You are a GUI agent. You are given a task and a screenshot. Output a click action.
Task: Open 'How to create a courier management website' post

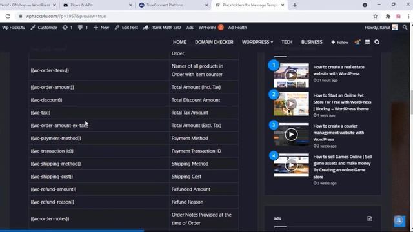(339, 133)
